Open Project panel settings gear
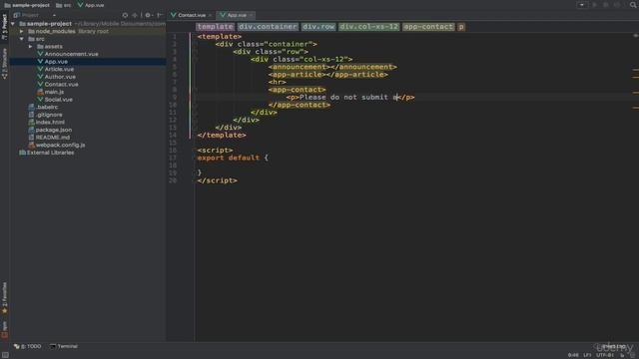The width and height of the screenshot is (639, 359). (149, 15)
